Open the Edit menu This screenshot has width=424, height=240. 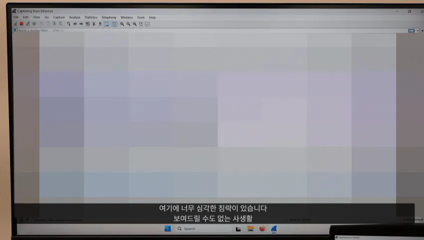(25, 17)
